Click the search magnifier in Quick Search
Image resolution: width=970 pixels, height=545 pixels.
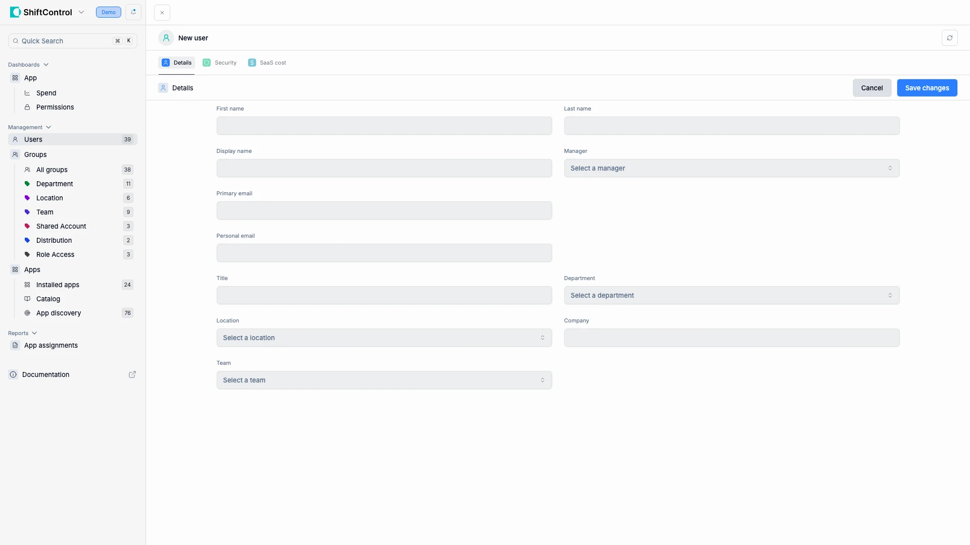[16, 41]
